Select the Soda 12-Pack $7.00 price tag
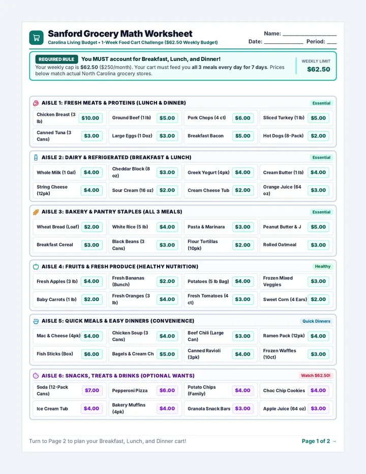 [92, 390]
